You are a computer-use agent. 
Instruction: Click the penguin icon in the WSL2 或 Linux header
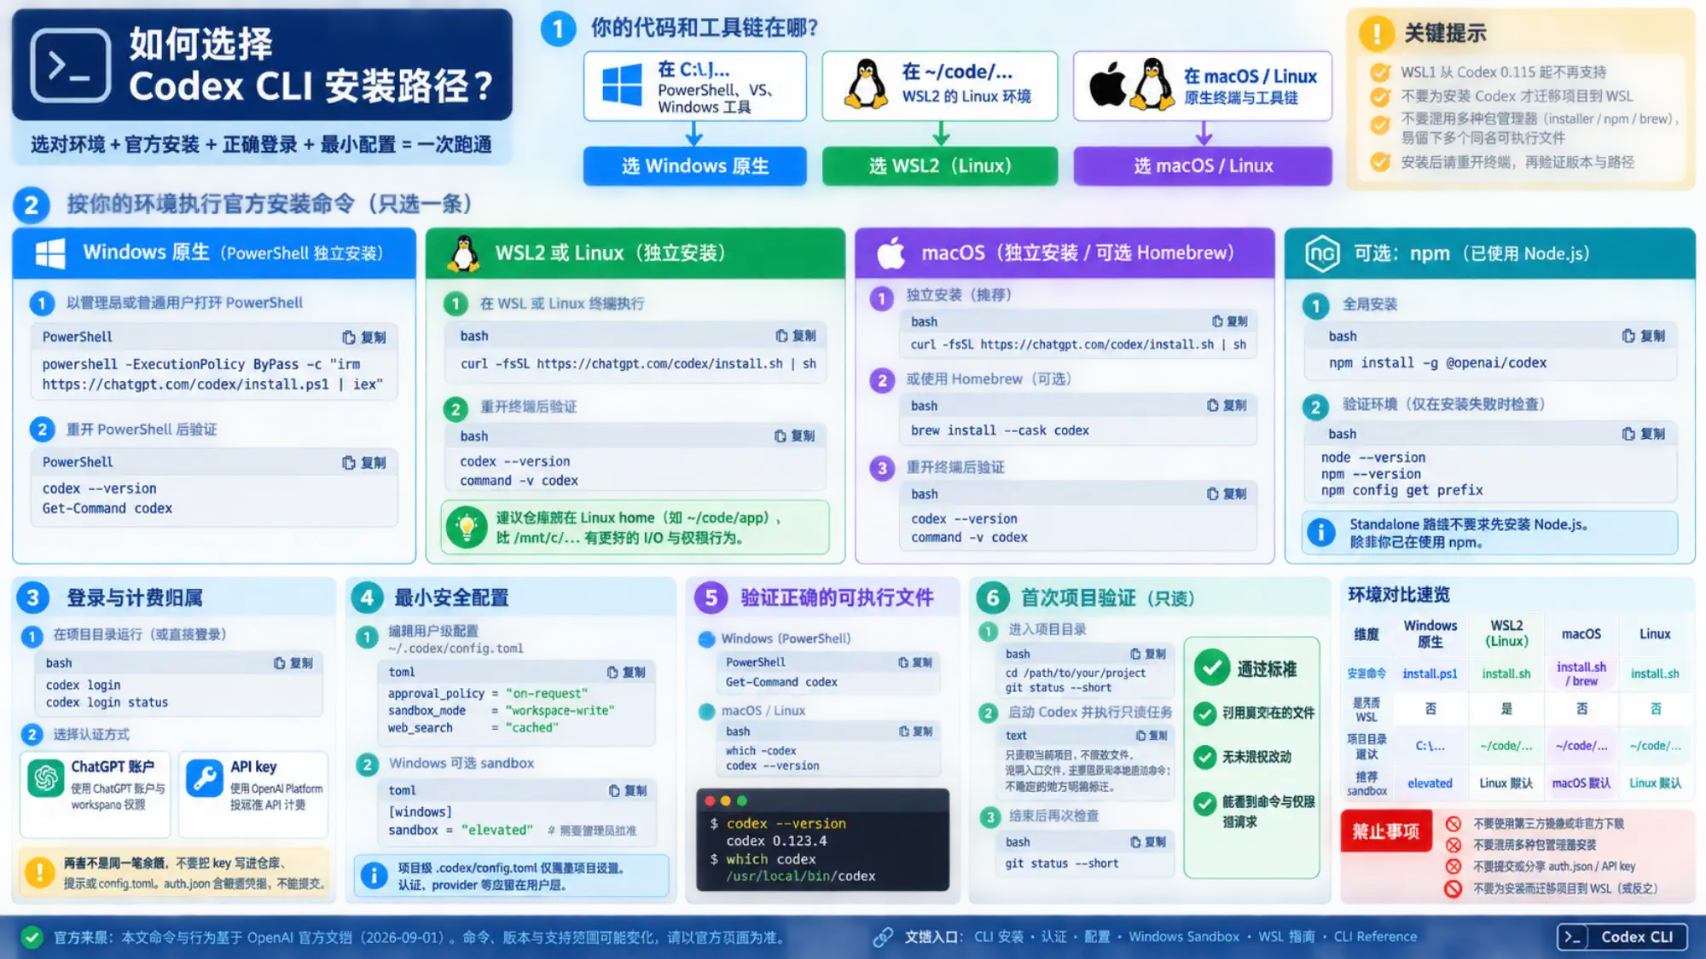point(463,253)
